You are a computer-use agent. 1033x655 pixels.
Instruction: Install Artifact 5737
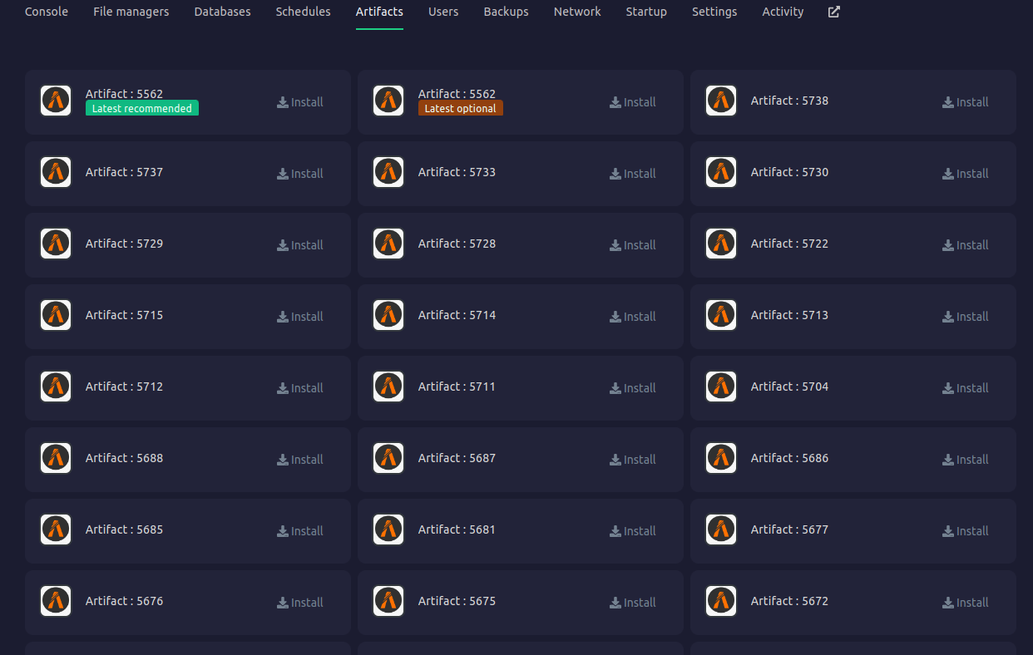pos(300,174)
